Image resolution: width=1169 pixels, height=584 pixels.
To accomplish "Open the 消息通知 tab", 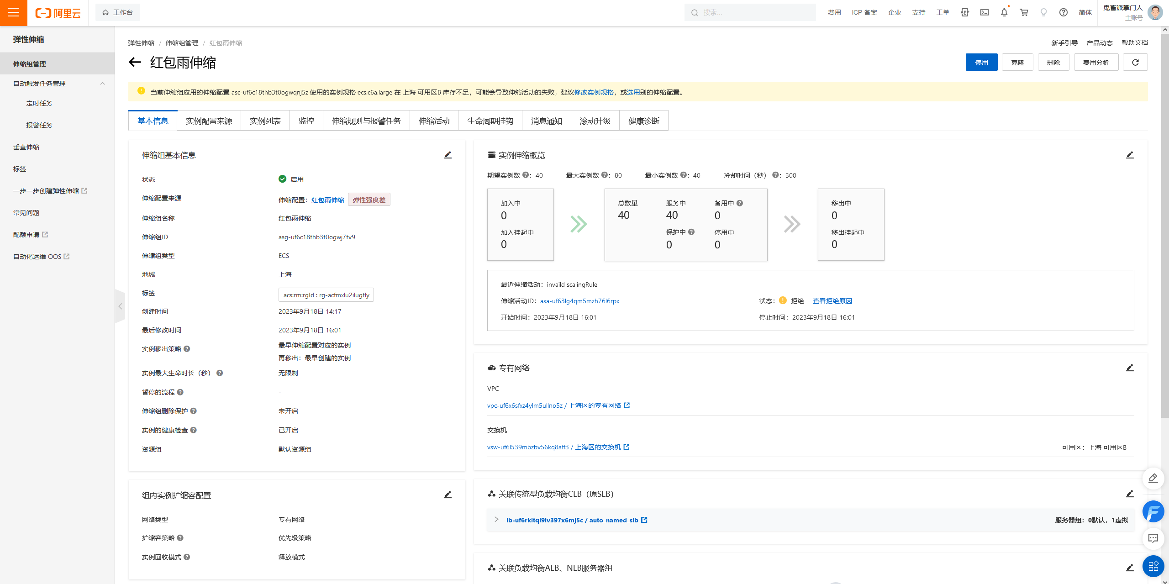I will coord(547,121).
